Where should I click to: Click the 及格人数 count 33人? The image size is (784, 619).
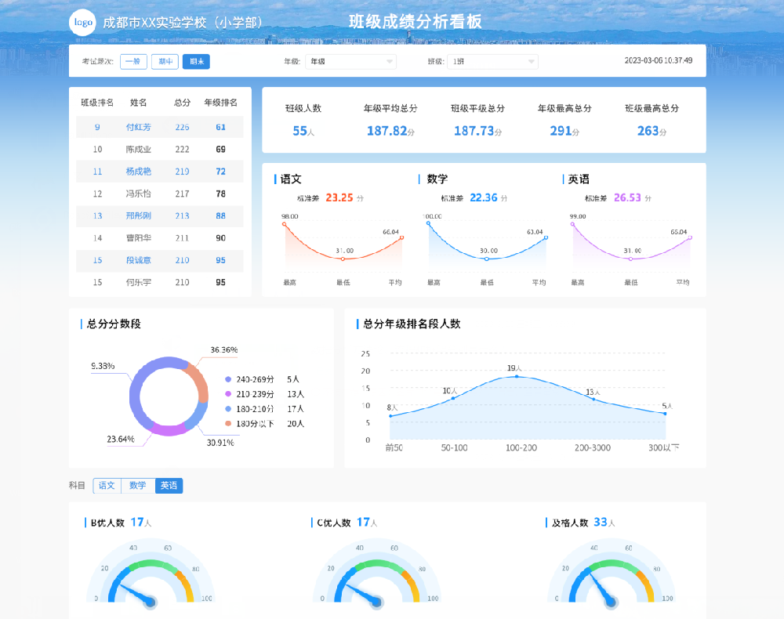point(604,523)
